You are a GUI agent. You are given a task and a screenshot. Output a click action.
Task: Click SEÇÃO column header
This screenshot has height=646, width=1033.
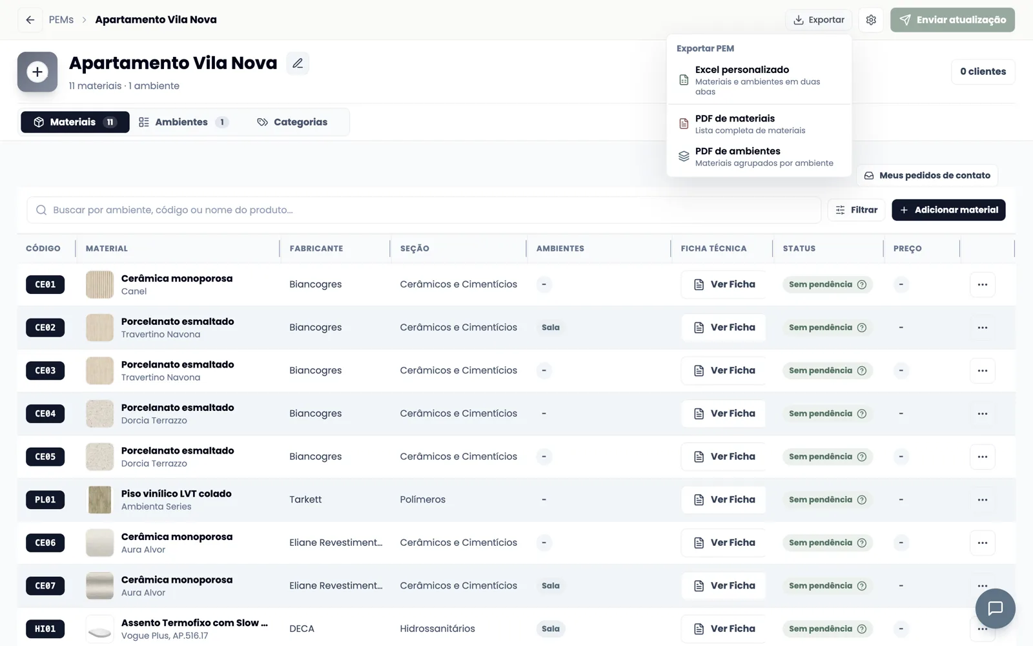[414, 249]
